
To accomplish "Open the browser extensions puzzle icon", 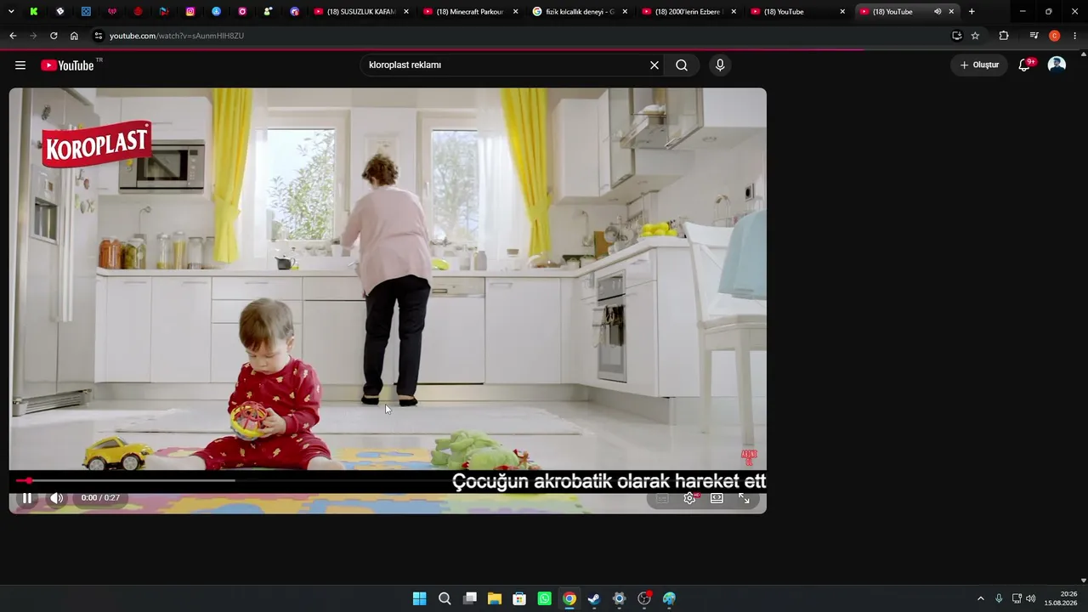I will [x=1004, y=36].
